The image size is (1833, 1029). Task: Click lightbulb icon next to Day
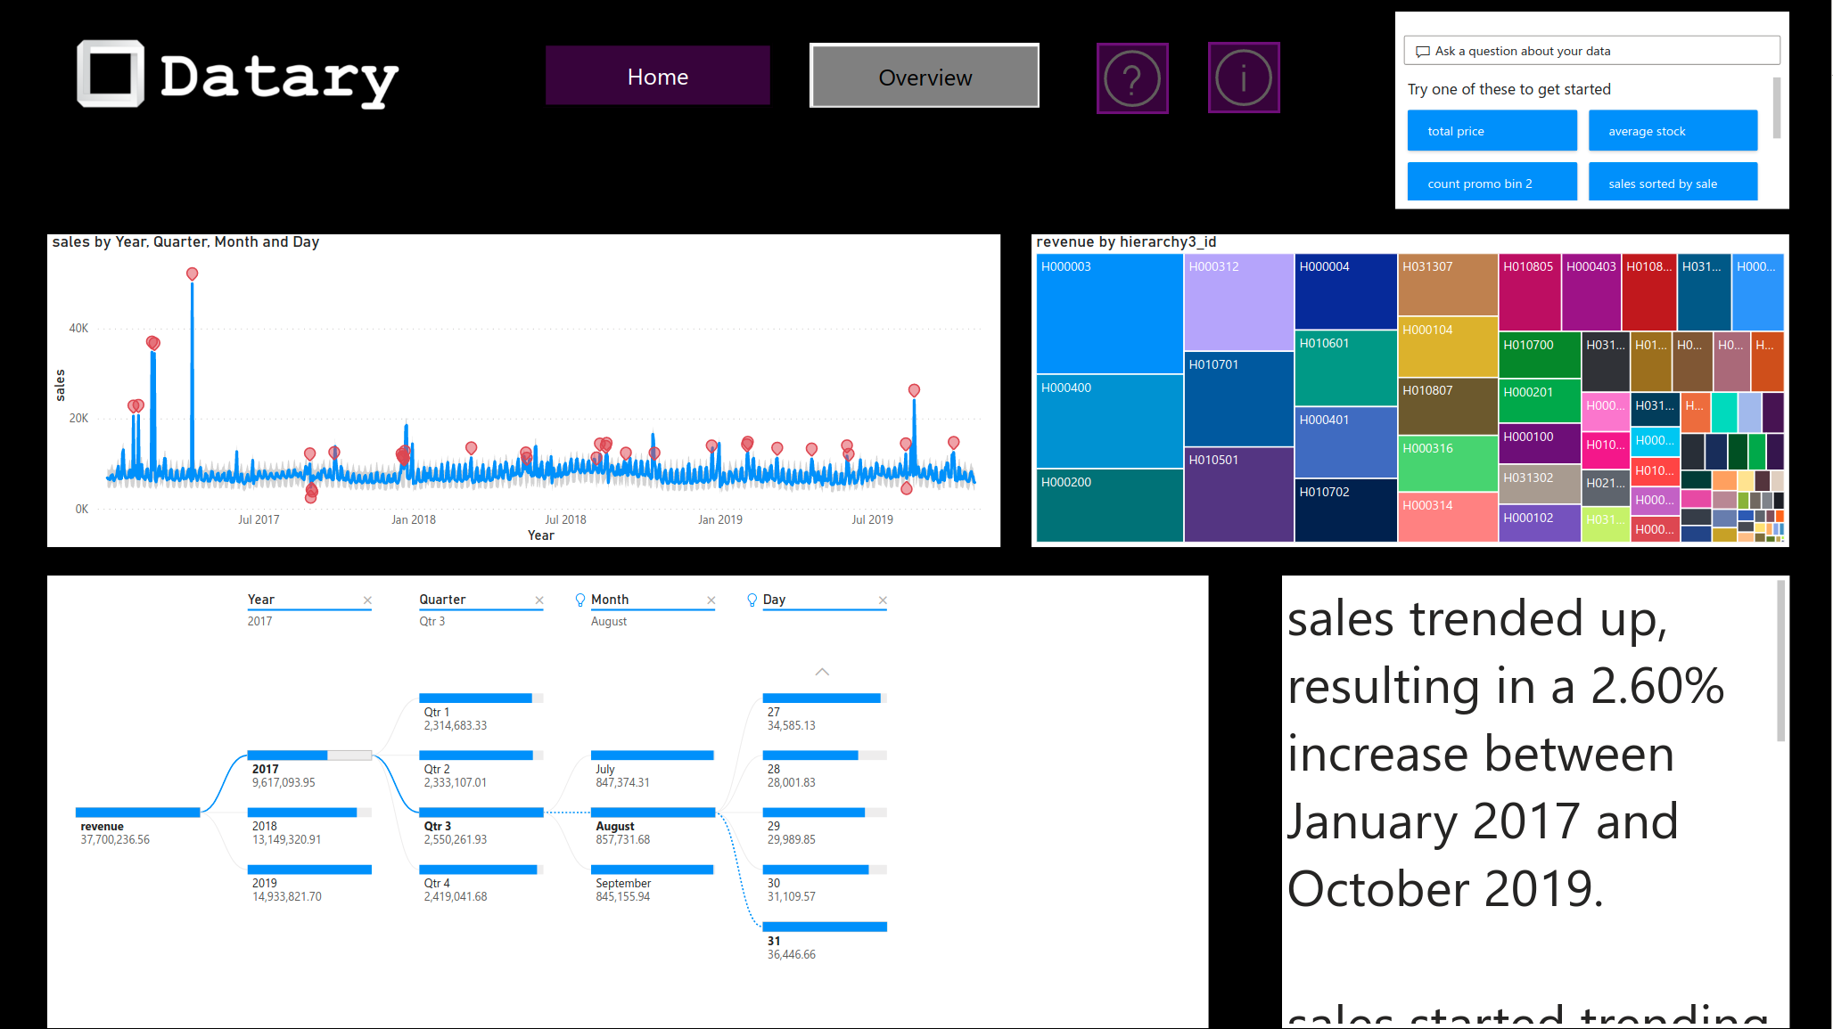[752, 600]
